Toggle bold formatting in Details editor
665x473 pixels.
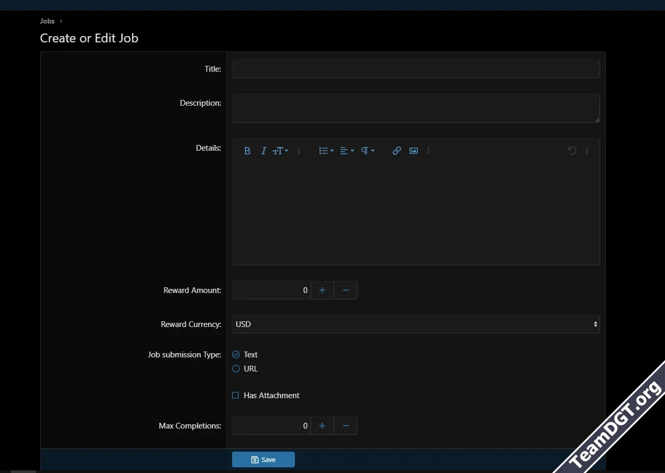point(247,151)
